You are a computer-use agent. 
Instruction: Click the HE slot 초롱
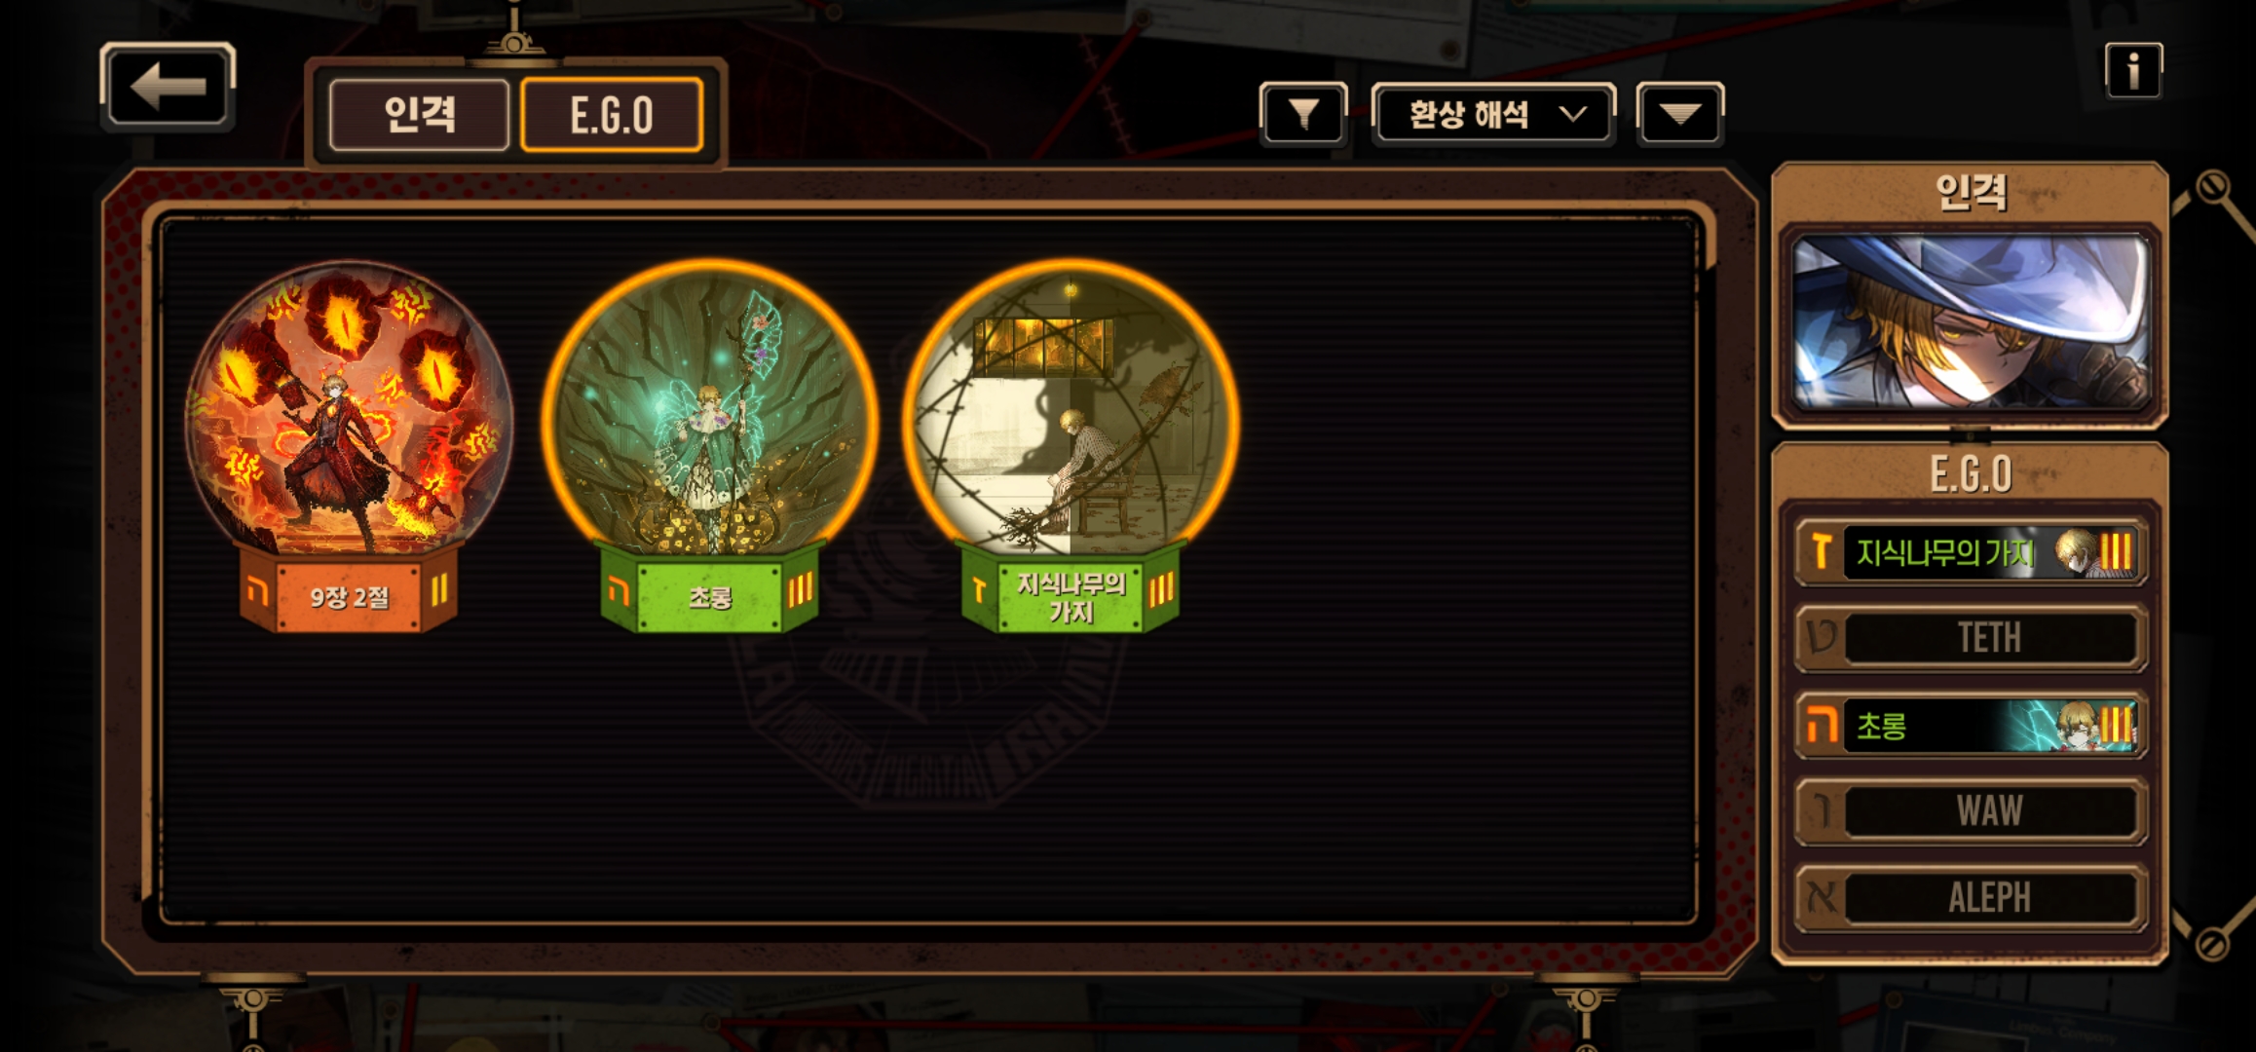coord(1971,725)
